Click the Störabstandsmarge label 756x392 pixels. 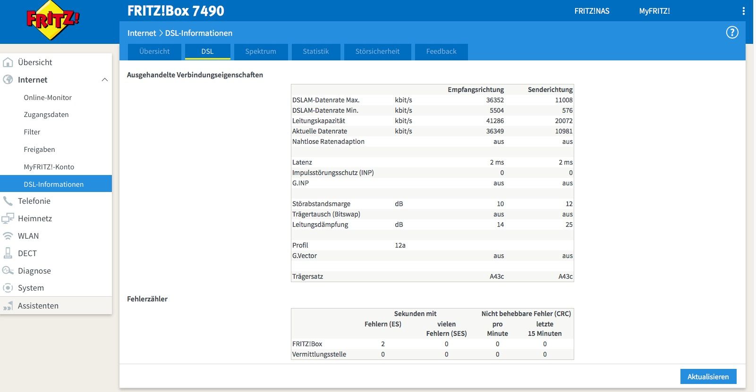(321, 204)
